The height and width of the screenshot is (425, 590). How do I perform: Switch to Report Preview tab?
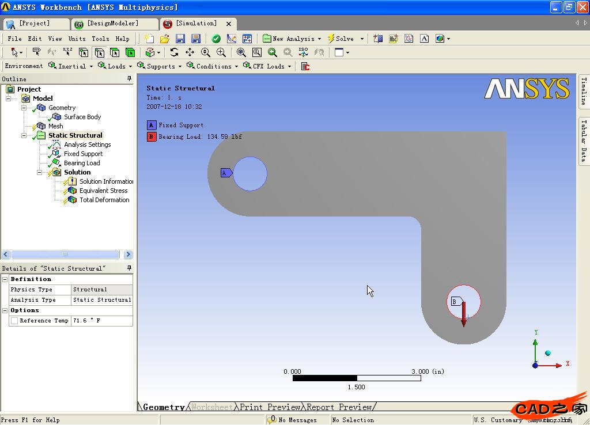click(339, 407)
